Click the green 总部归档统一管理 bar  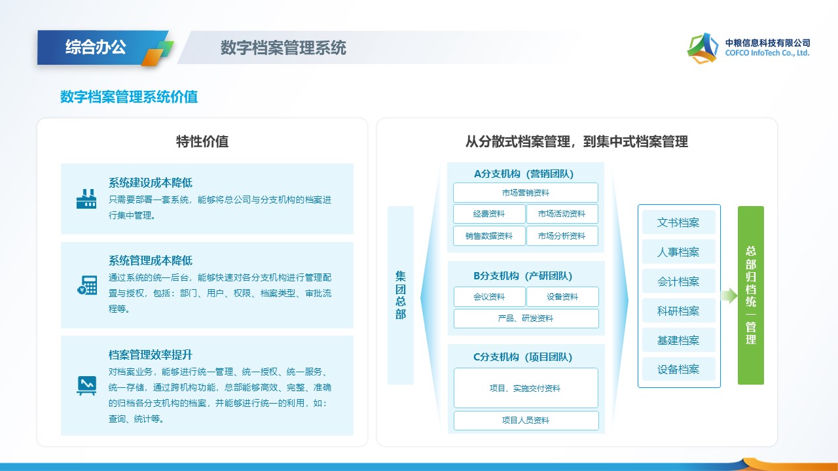750,295
